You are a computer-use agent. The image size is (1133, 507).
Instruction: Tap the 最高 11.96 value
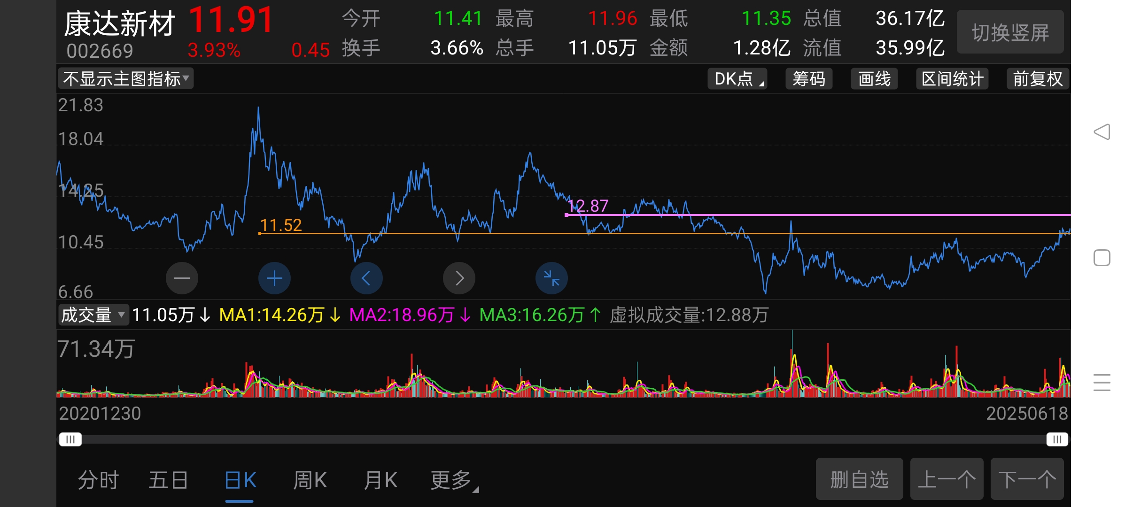coord(613,19)
